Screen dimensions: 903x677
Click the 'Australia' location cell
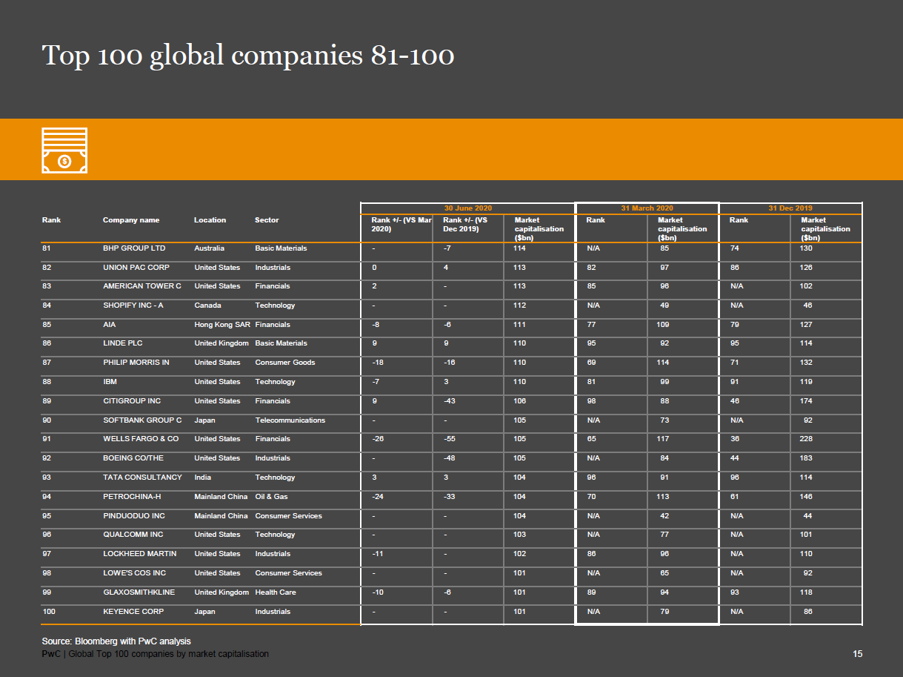(209, 248)
